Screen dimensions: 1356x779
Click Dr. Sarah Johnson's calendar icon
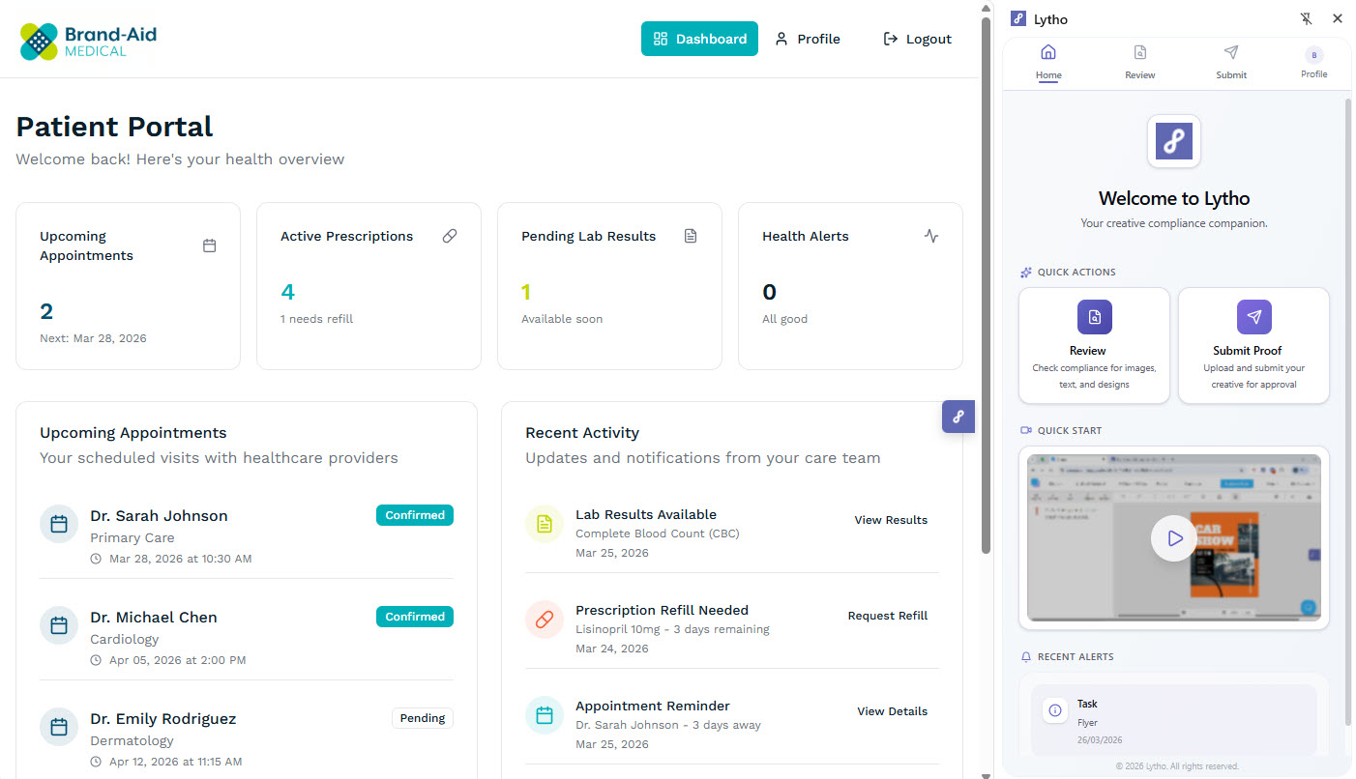(x=59, y=525)
